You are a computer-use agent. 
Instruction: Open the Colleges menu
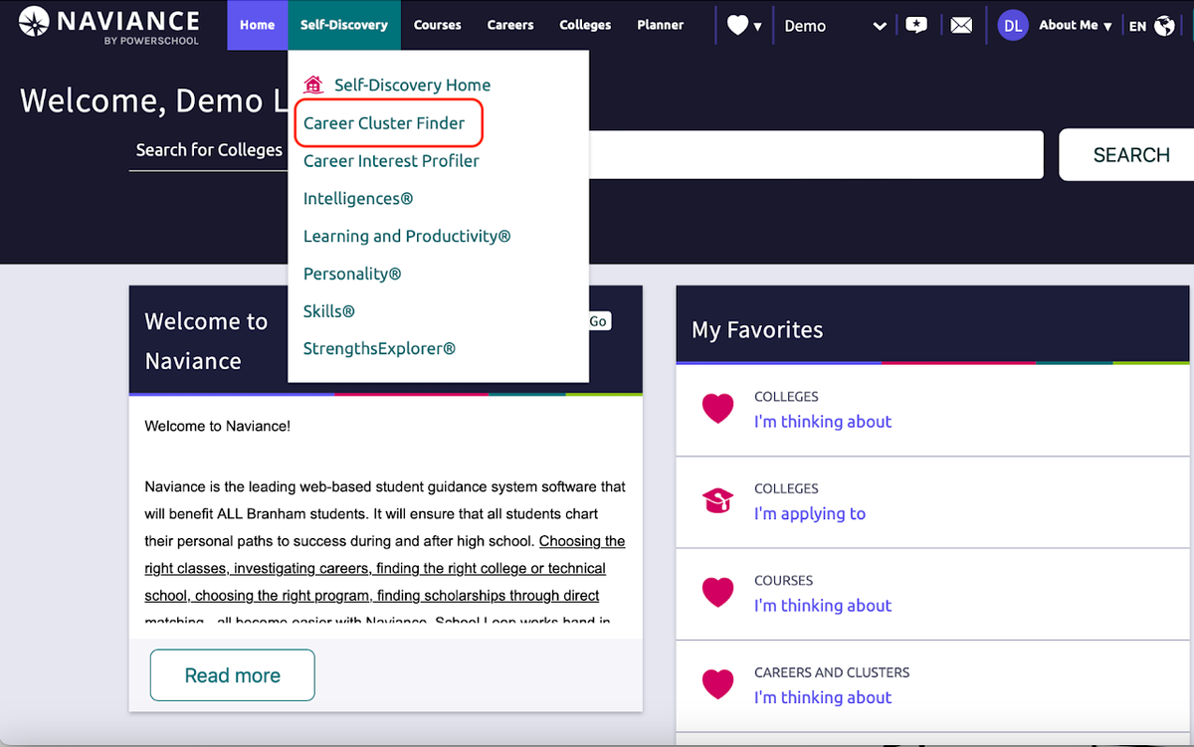pos(585,25)
